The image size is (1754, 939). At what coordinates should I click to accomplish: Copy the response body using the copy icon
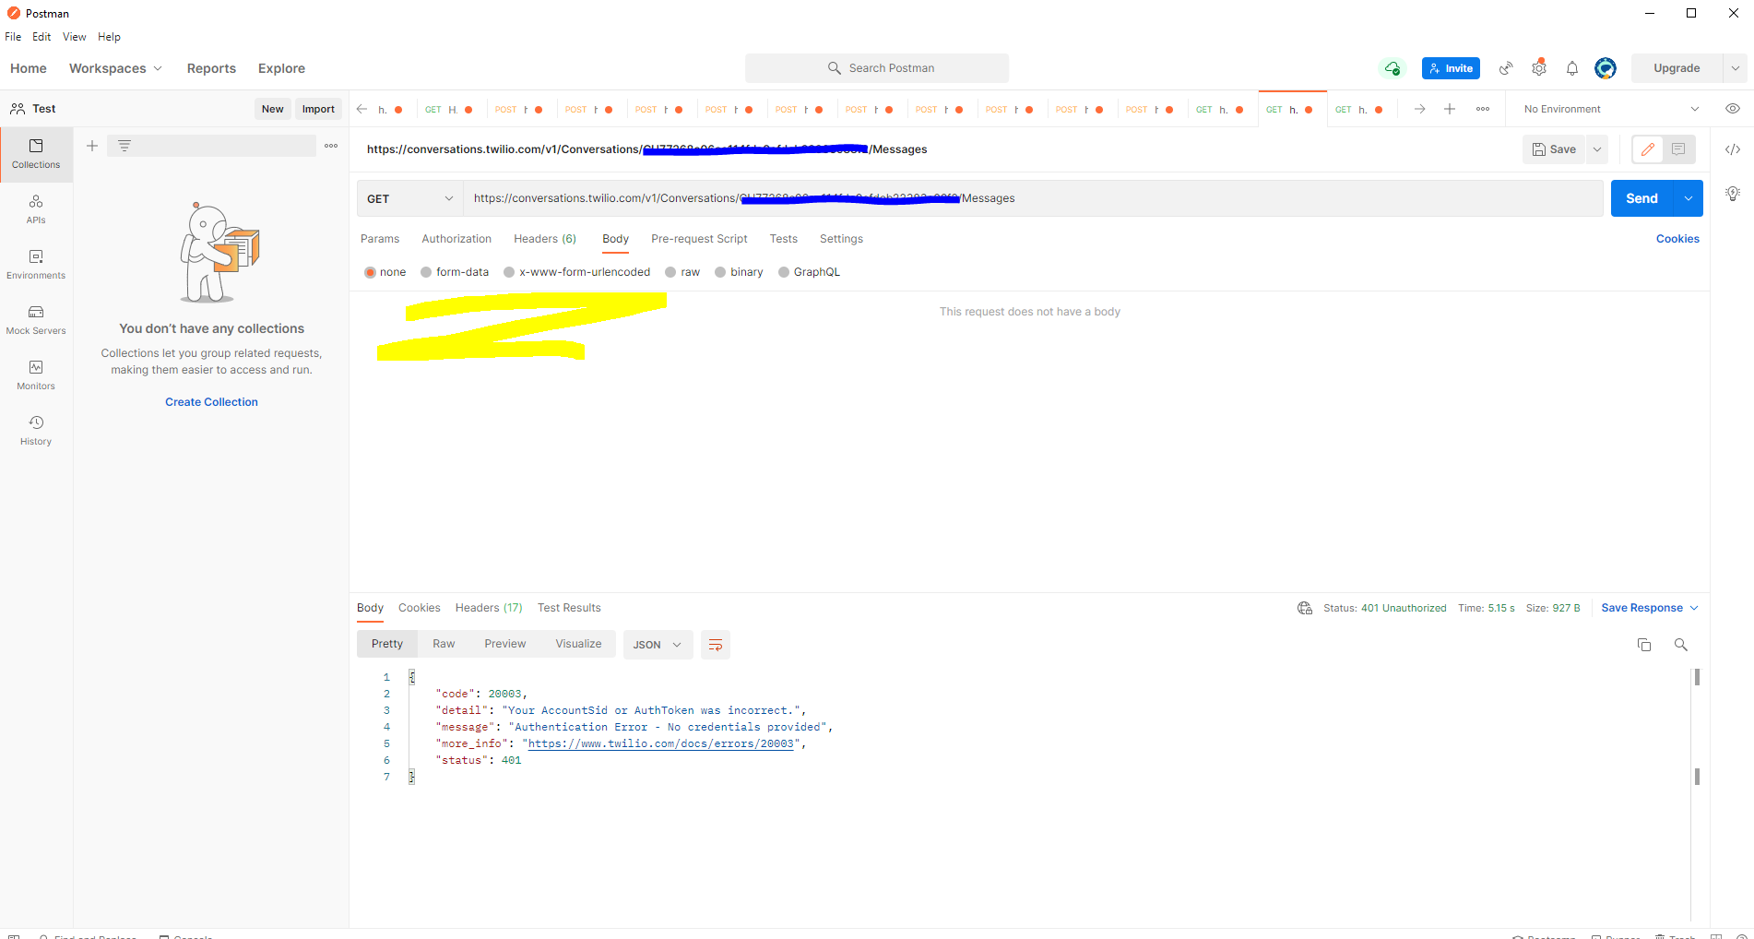pyautogui.click(x=1644, y=645)
